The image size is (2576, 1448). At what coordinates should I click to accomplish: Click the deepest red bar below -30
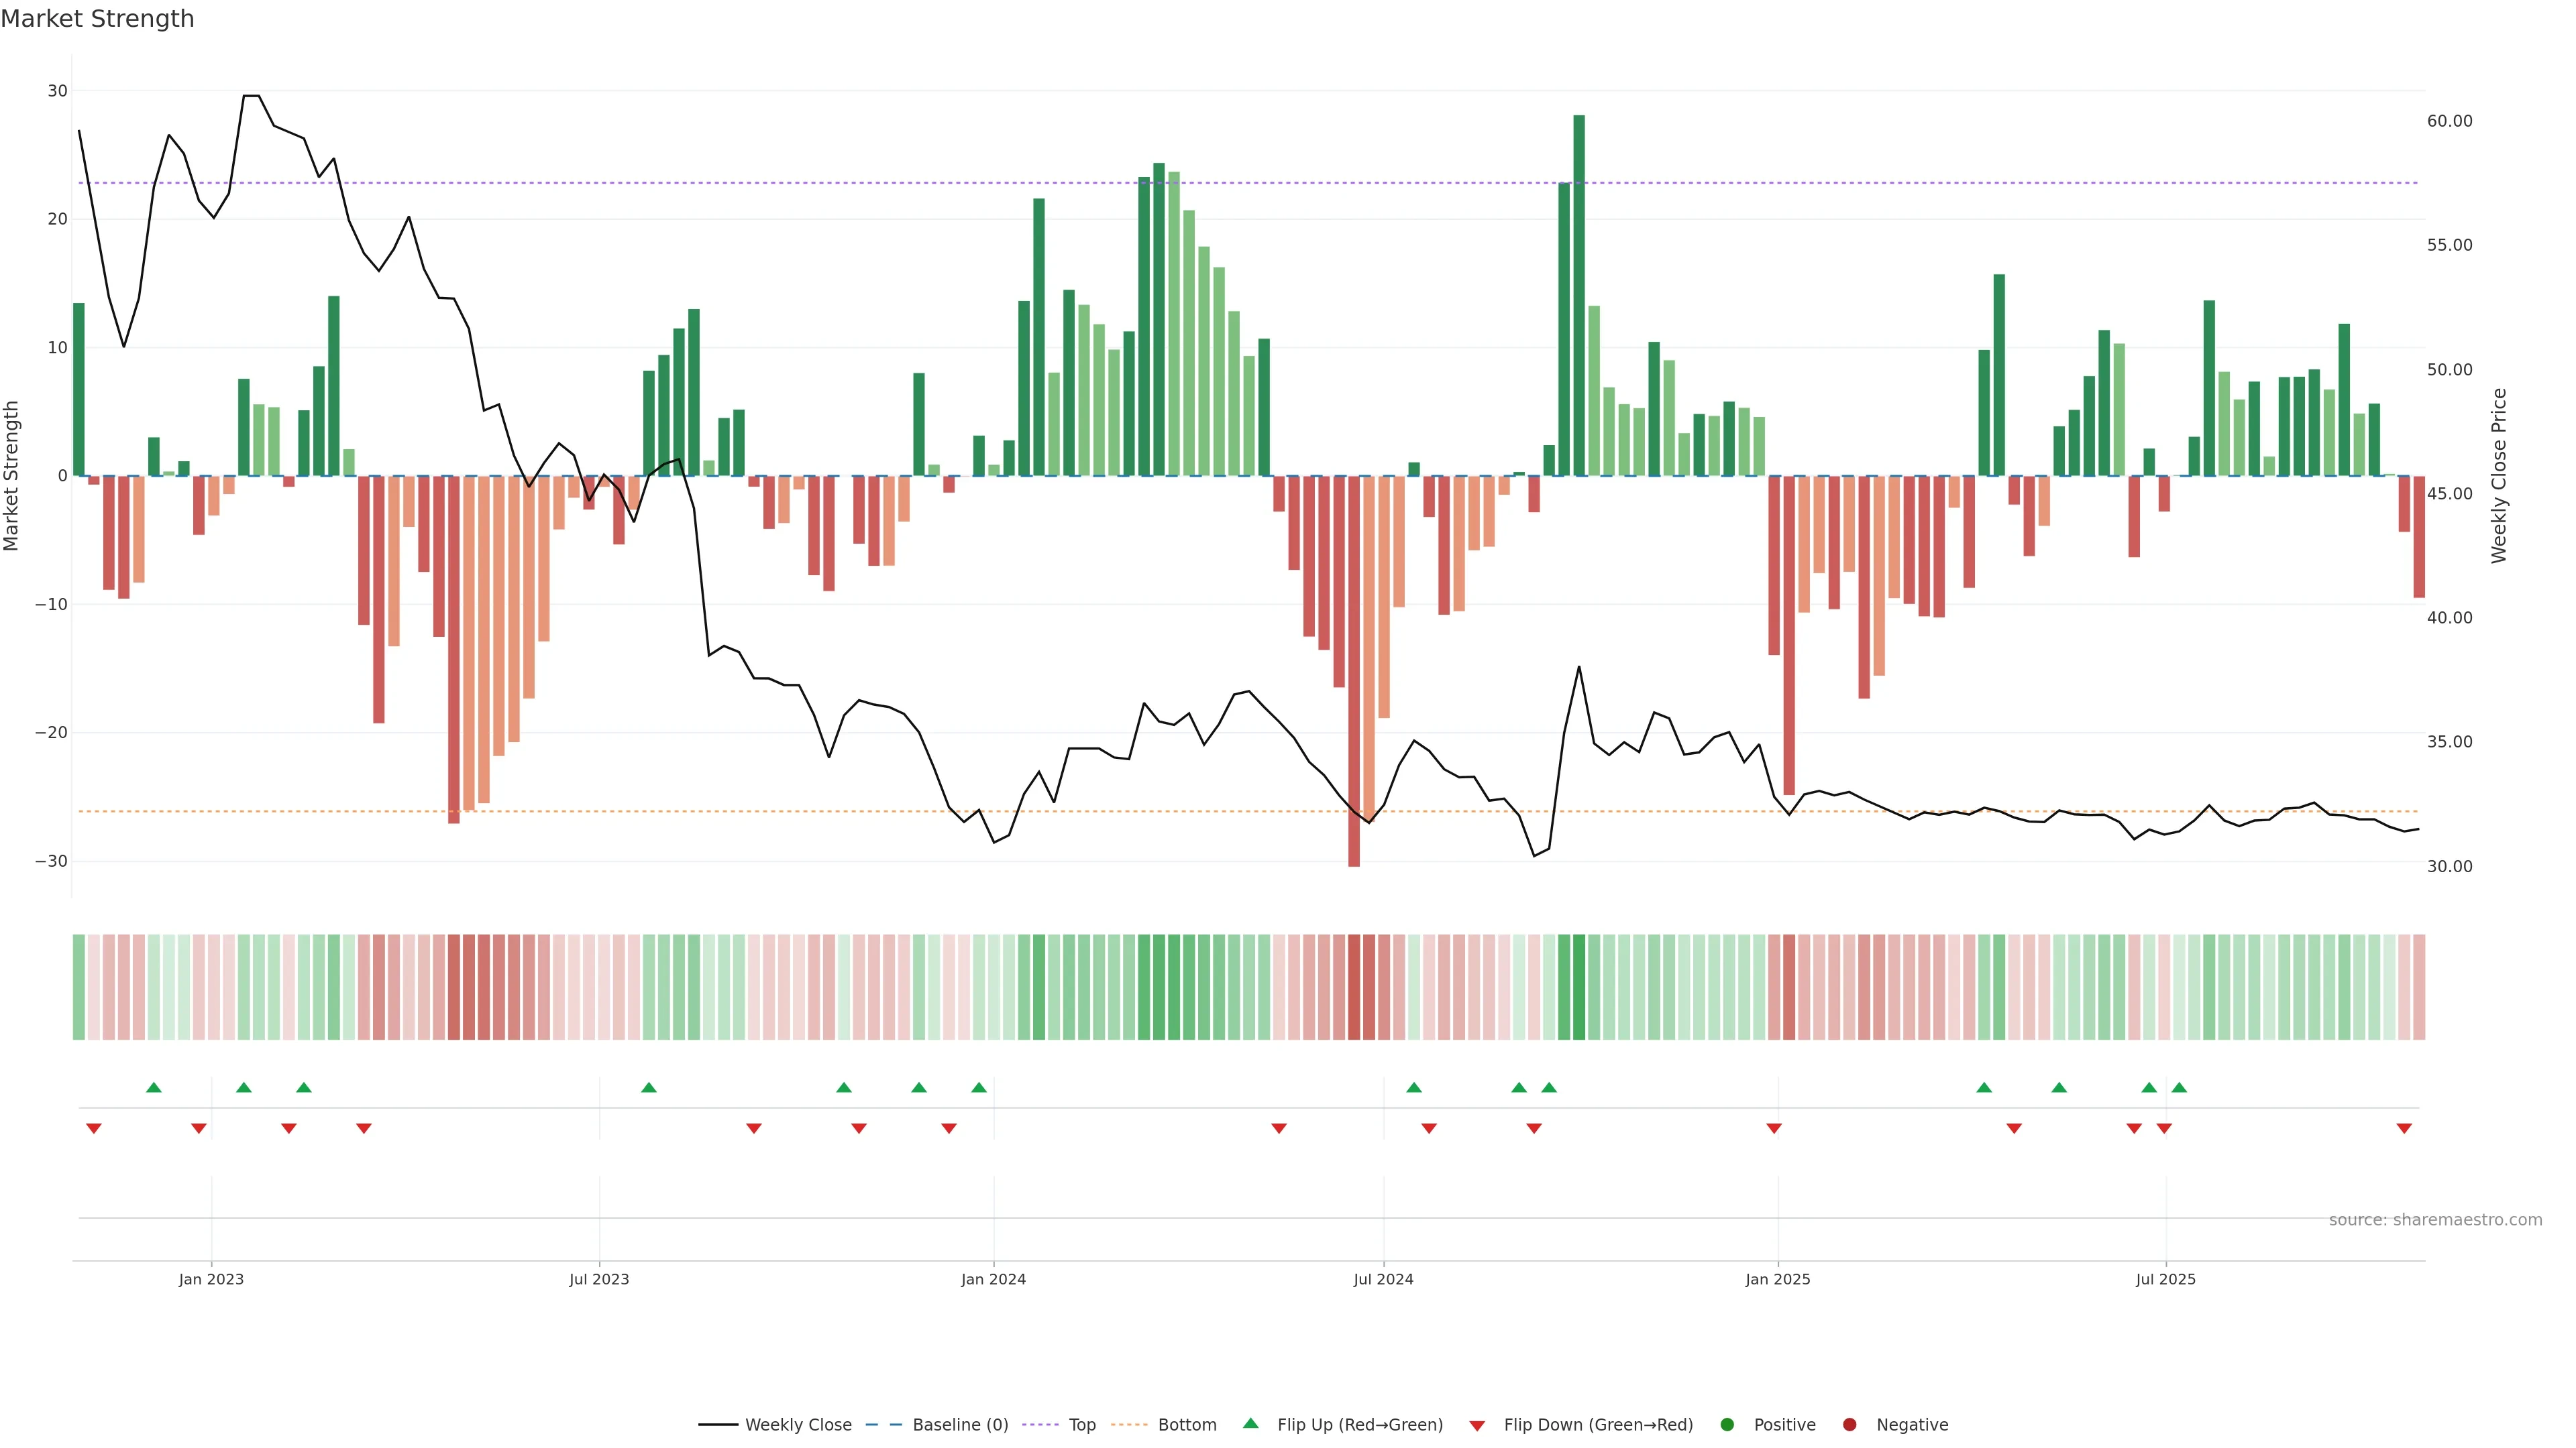[1354, 670]
